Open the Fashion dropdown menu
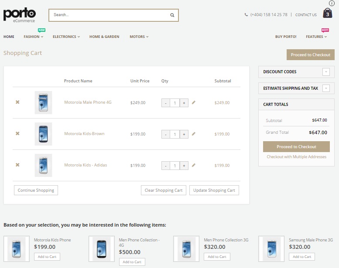This screenshot has width=339, height=268. pyautogui.click(x=33, y=37)
